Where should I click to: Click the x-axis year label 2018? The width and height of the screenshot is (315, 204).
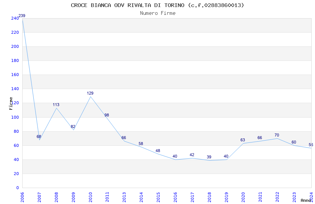(209, 197)
